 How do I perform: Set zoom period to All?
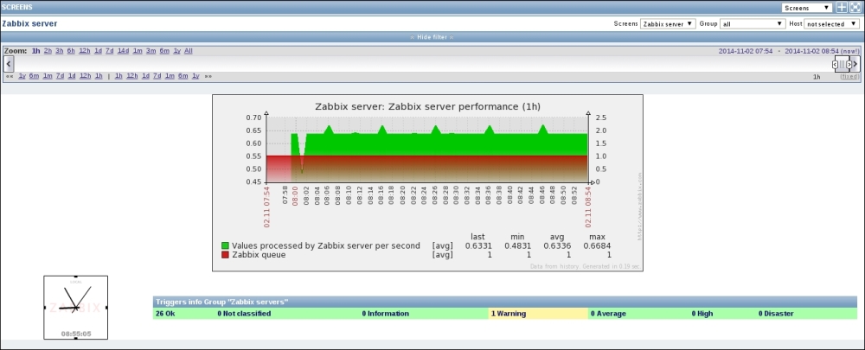pyautogui.click(x=189, y=51)
